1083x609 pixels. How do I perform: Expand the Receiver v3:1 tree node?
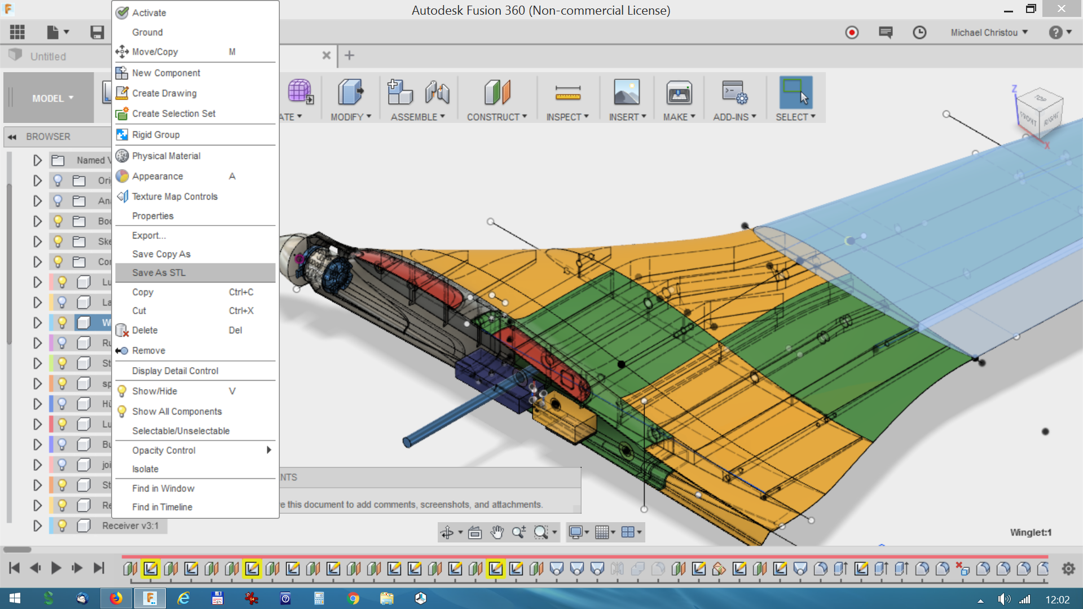[37, 526]
